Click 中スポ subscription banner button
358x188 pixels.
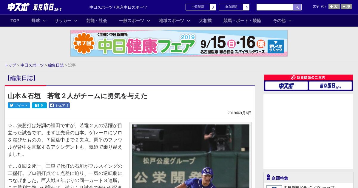286,86
